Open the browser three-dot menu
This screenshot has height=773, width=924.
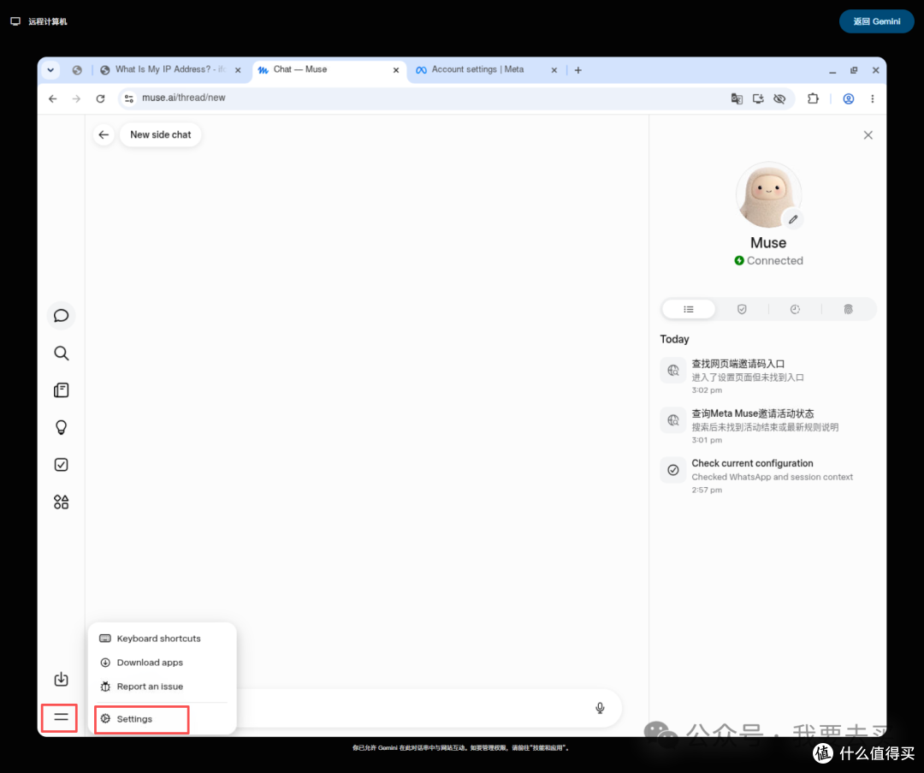tap(872, 98)
